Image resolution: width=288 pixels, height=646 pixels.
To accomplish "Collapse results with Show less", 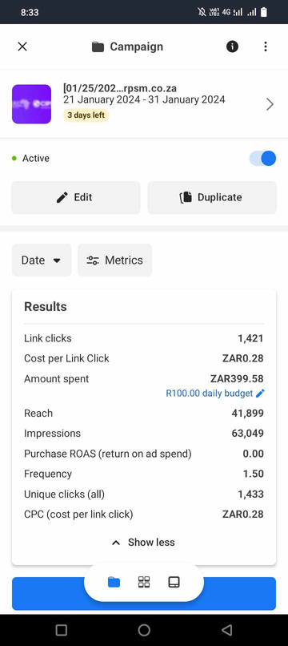I will click(x=143, y=542).
